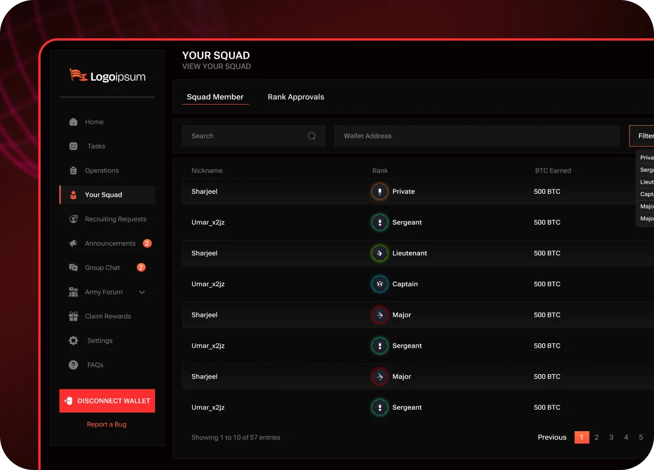This screenshot has height=470, width=654.
Task: Go to page 2 in pagination
Action: (x=596, y=437)
